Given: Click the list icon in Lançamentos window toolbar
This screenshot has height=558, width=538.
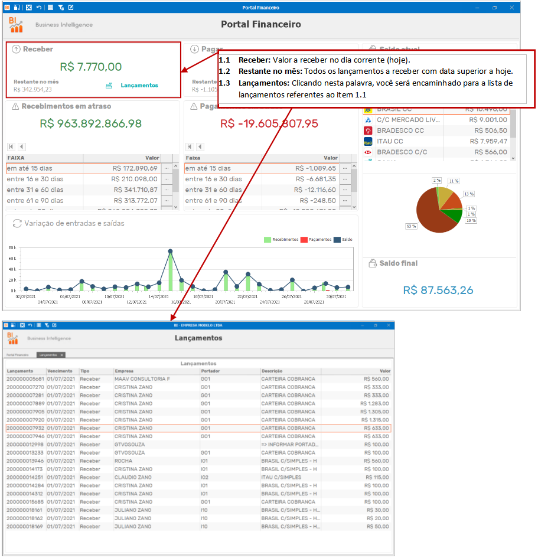Looking at the screenshot, I should point(39,325).
